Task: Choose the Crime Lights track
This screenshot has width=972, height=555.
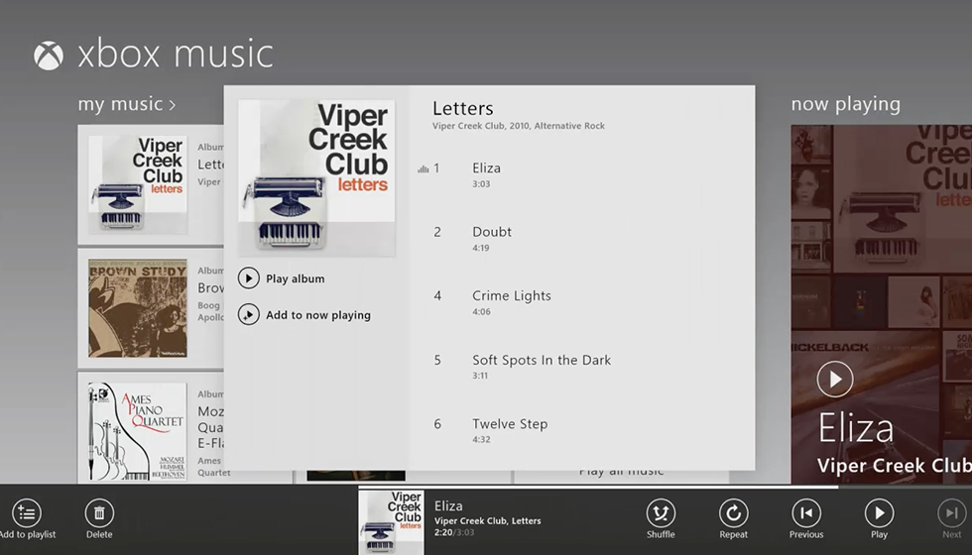Action: (511, 296)
